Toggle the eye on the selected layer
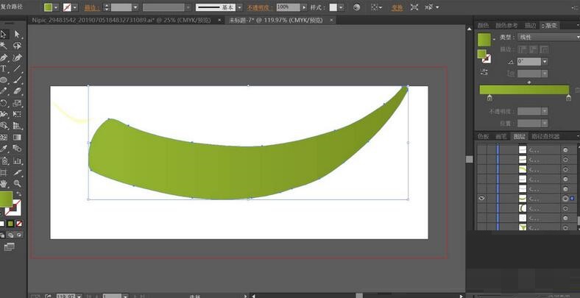Image resolution: width=580 pixels, height=298 pixels. click(482, 199)
